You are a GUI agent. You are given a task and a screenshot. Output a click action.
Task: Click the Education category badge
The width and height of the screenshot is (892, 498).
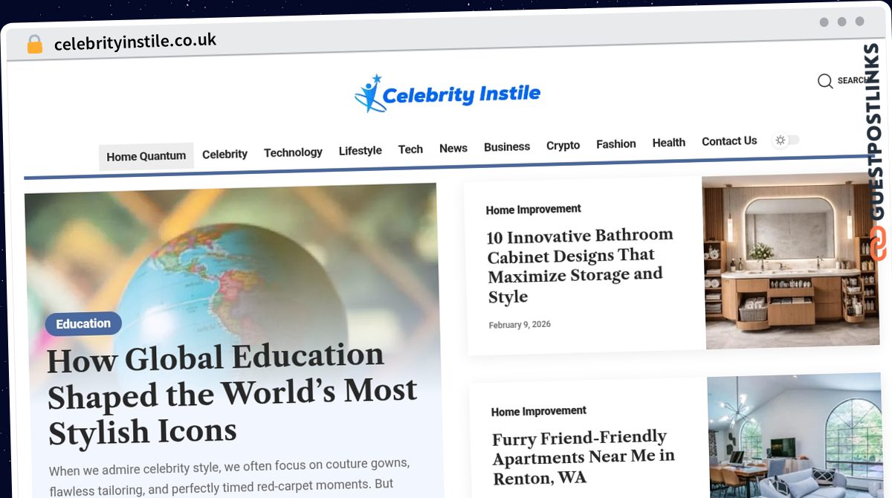tap(83, 323)
